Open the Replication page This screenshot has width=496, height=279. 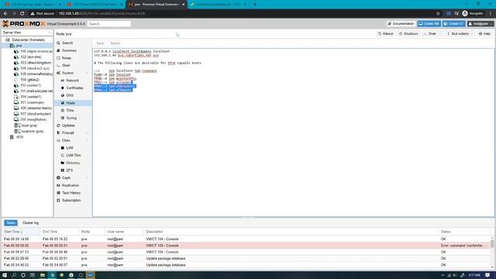[71, 185]
